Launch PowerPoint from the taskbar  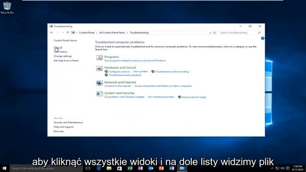161,168
